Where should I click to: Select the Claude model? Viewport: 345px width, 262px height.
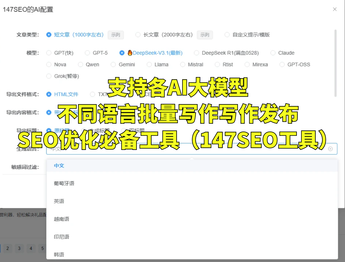(273, 53)
